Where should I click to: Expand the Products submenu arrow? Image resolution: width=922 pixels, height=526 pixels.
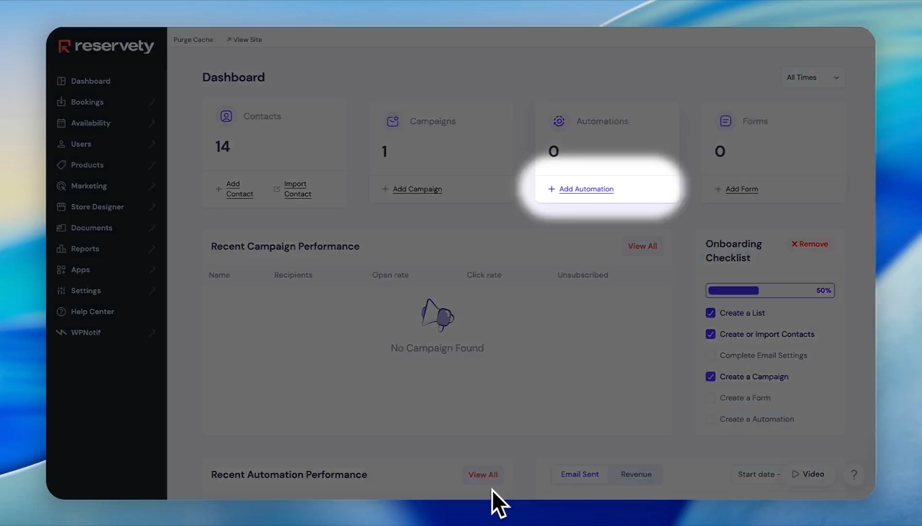click(x=152, y=165)
